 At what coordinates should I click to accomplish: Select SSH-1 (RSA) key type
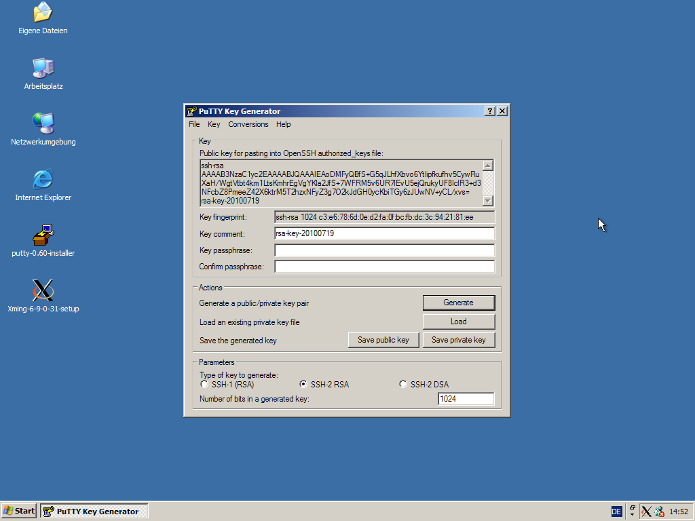tap(204, 385)
